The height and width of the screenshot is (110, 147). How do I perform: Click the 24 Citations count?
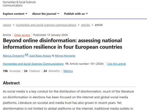point(32,71)
